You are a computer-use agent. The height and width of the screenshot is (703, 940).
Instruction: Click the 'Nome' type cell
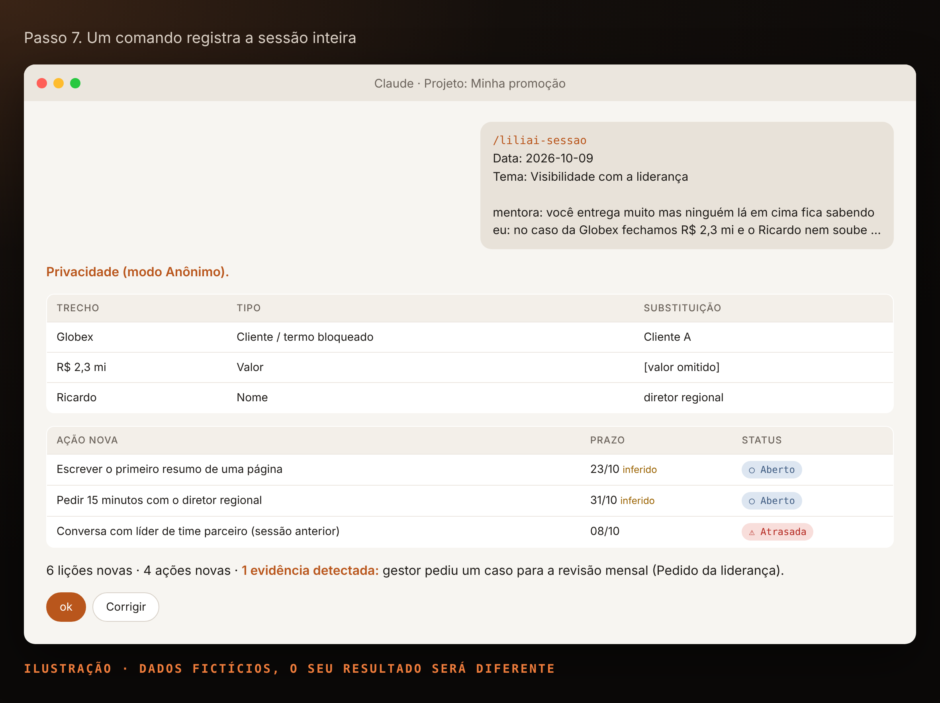coord(252,397)
